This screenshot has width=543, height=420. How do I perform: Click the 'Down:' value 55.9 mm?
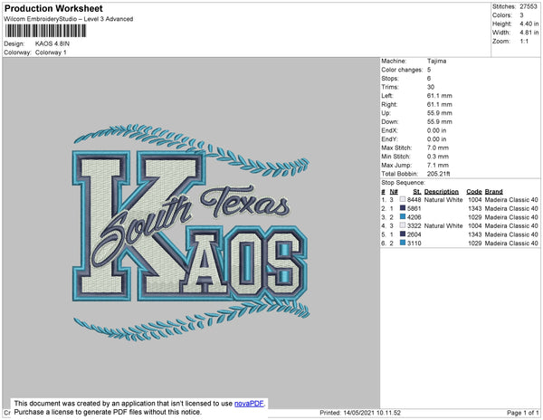click(440, 121)
